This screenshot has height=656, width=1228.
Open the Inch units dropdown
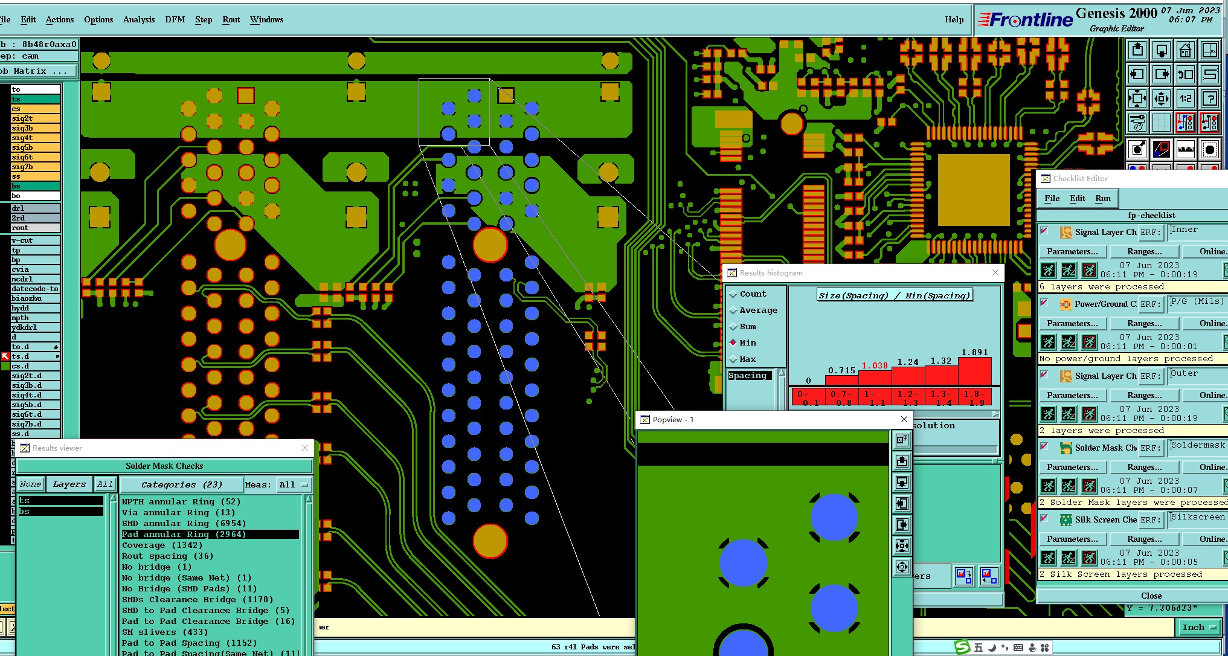(x=1199, y=627)
